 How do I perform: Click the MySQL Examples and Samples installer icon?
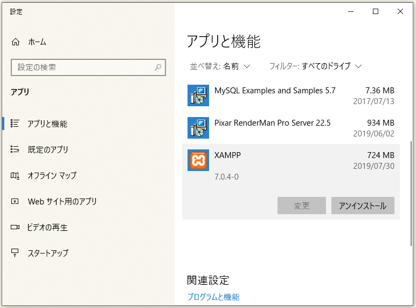point(198,95)
